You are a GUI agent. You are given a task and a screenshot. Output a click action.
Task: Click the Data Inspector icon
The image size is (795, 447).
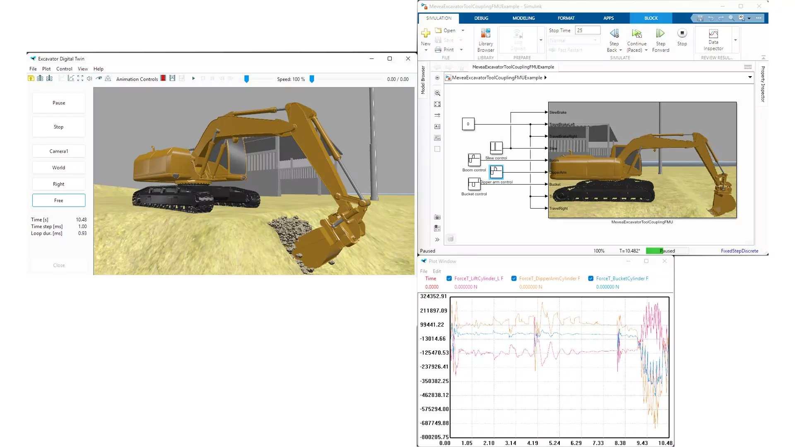point(713,37)
